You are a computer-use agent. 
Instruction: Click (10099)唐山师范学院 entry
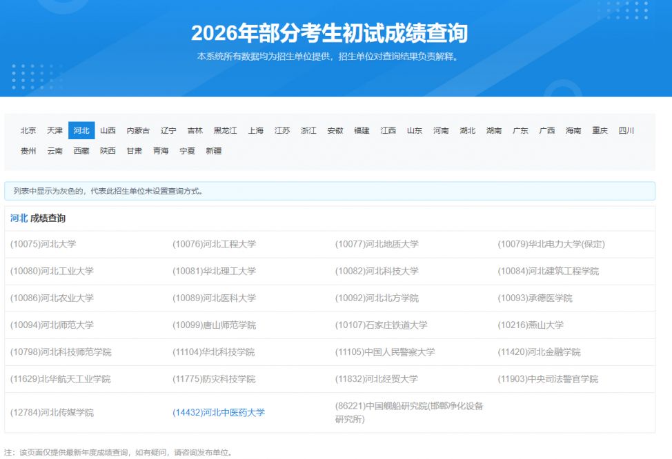pos(215,325)
